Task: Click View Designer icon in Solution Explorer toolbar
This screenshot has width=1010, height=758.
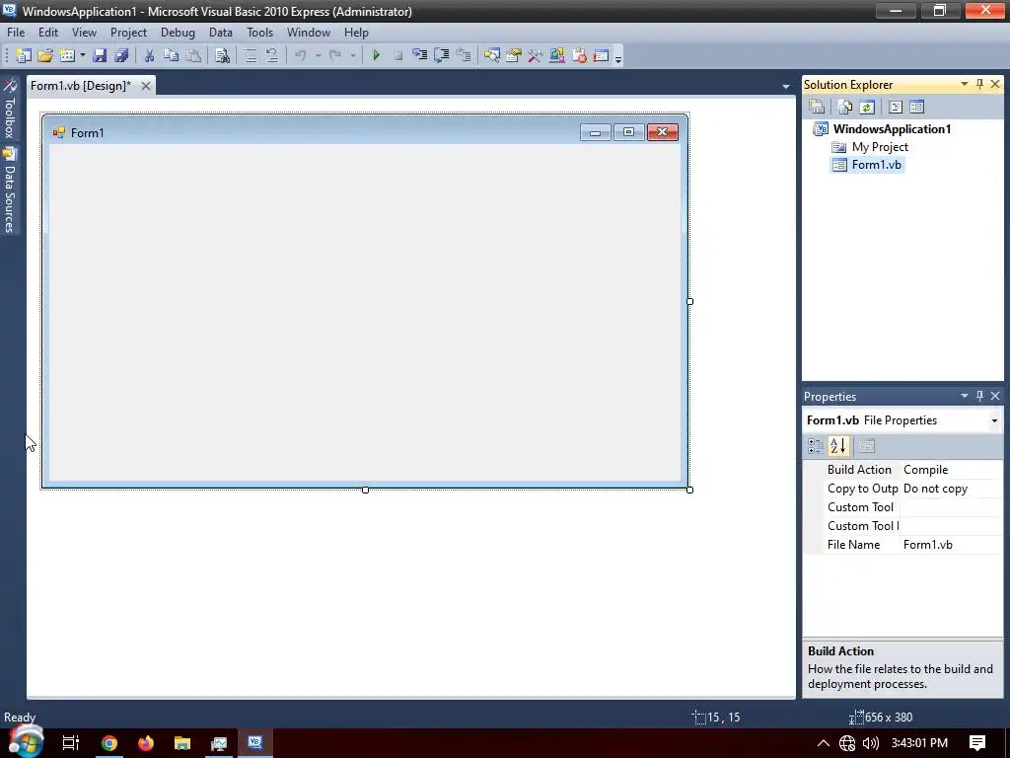Action: point(916,107)
